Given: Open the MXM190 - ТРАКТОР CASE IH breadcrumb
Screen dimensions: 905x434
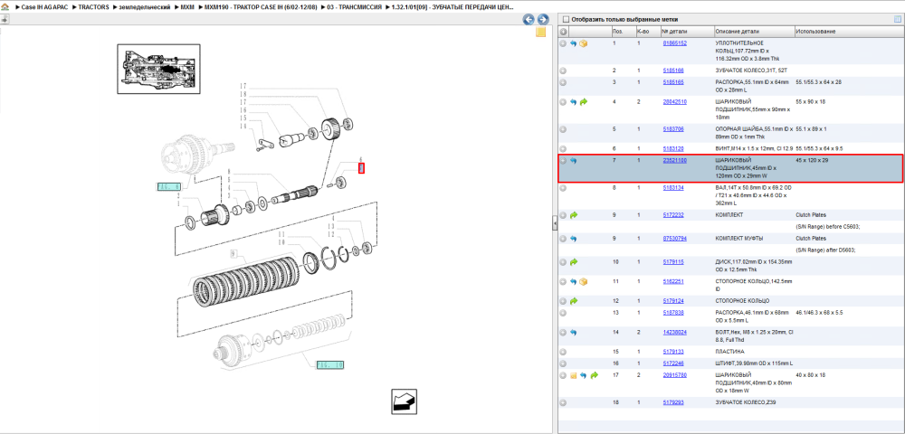Looking at the screenshot, I should [x=261, y=6].
